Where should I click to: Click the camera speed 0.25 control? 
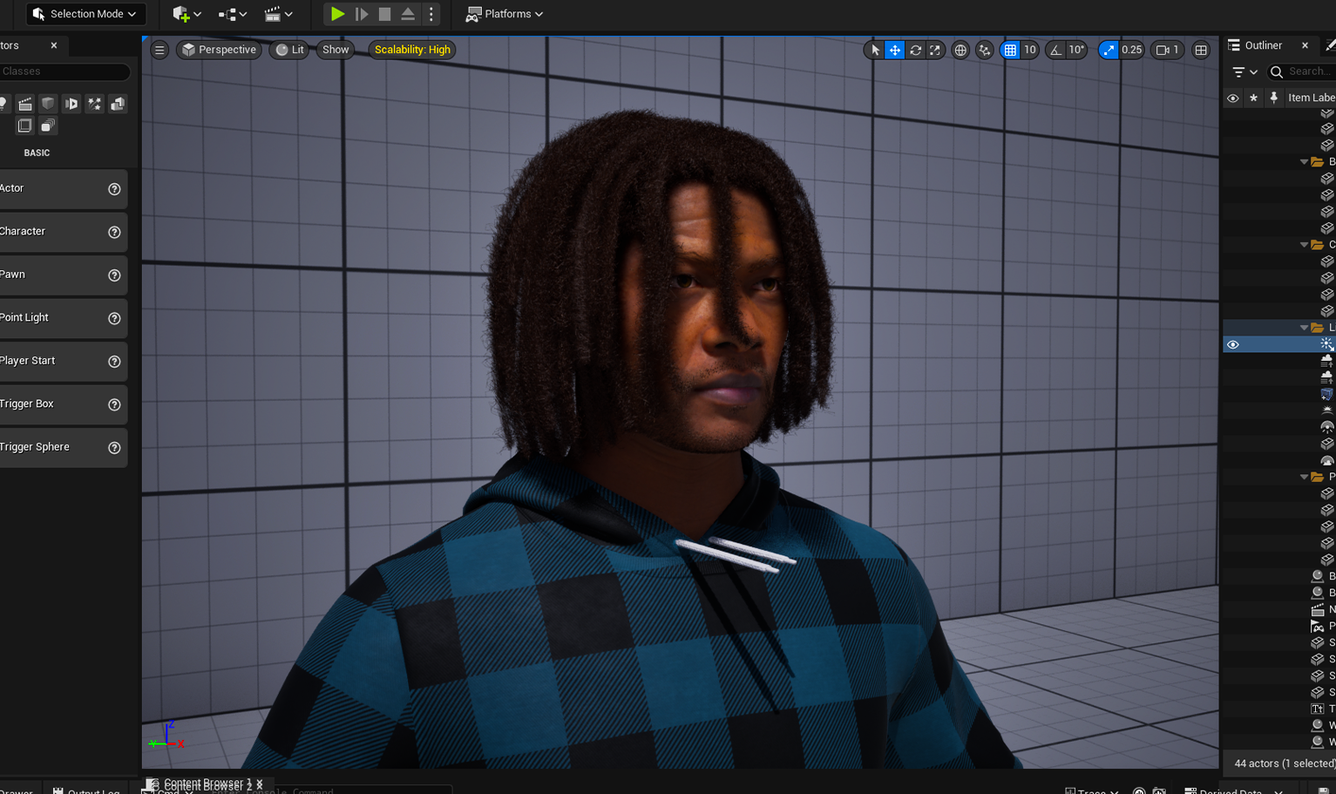pos(1121,50)
